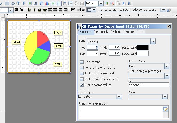Click the Zoom In magnifier
177x123 pixels.
coord(106,3)
